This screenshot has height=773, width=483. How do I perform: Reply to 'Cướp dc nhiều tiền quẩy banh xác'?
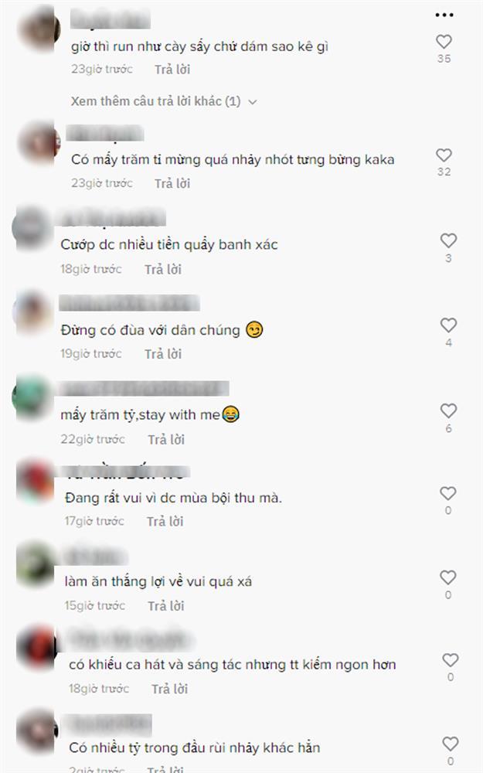click(x=163, y=269)
